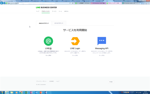Click the taskbar clock showing 23:23
This screenshot has width=150, height=94.
click(145, 92)
